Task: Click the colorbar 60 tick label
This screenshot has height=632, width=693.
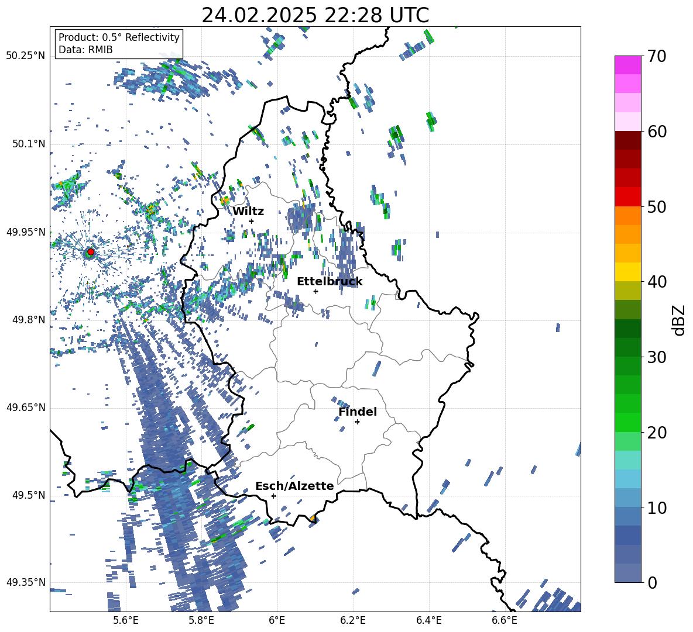Action: pos(657,132)
